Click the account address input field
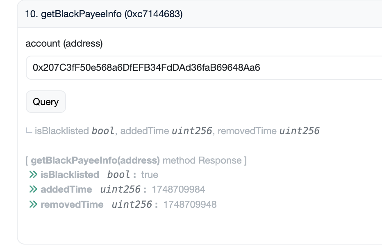Screen dimensions: 382x247 click(x=204, y=67)
